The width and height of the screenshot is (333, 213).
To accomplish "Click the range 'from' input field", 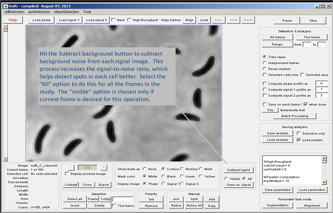I will 307,45.
